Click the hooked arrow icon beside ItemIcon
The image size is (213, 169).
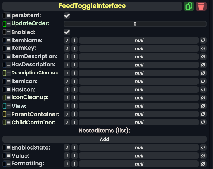coord(67,81)
